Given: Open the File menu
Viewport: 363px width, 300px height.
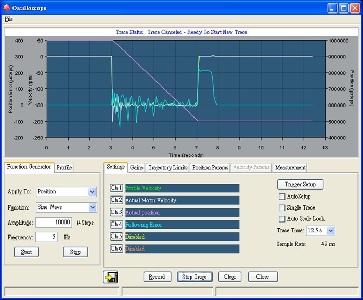Looking at the screenshot, I should point(9,19).
